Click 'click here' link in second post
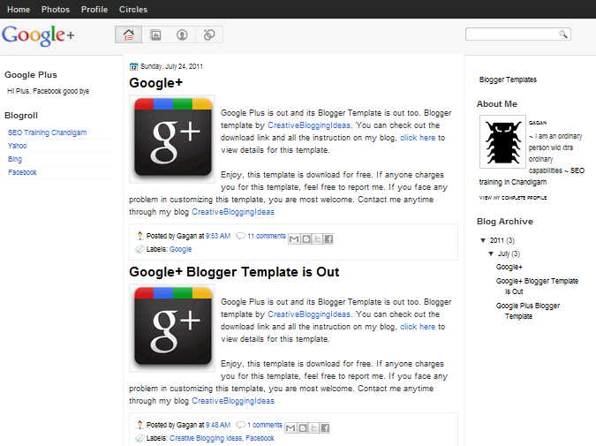596x446 pixels. point(418,327)
